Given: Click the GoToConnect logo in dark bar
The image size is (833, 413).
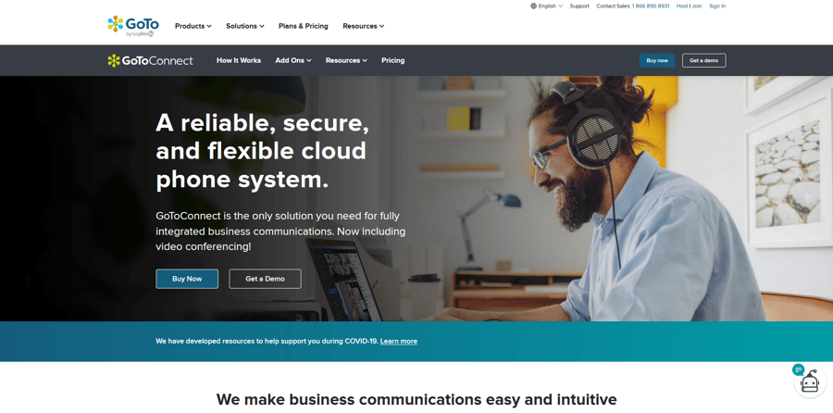Looking at the screenshot, I should (150, 60).
